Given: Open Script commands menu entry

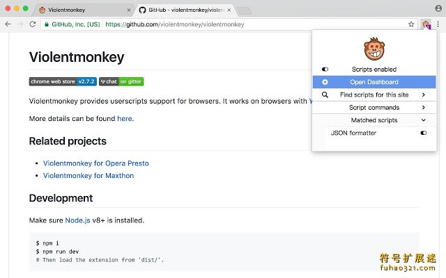Looking at the screenshot, I should pyautogui.click(x=374, y=108).
